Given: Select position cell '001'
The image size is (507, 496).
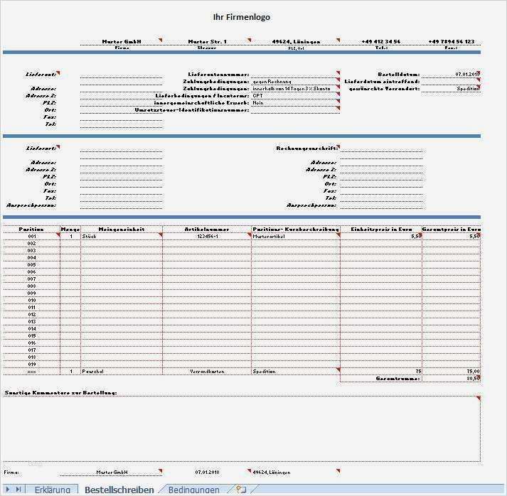Looking at the screenshot, I should (x=32, y=236).
